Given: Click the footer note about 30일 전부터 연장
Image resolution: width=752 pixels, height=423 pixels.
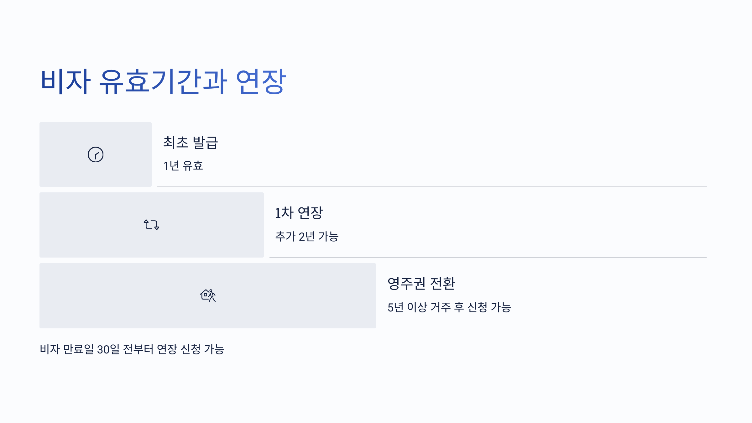Looking at the screenshot, I should (132, 349).
